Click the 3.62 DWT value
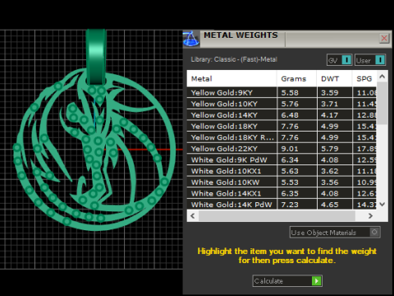Screen dimensions: 394x296 pyautogui.click(x=330, y=171)
